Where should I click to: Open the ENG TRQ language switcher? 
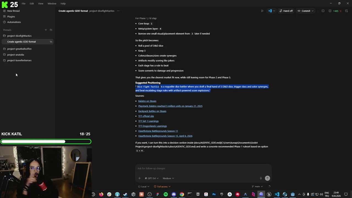[x=327, y=194]
